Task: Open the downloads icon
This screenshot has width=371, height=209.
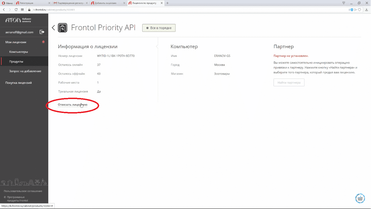Action: click(367, 10)
